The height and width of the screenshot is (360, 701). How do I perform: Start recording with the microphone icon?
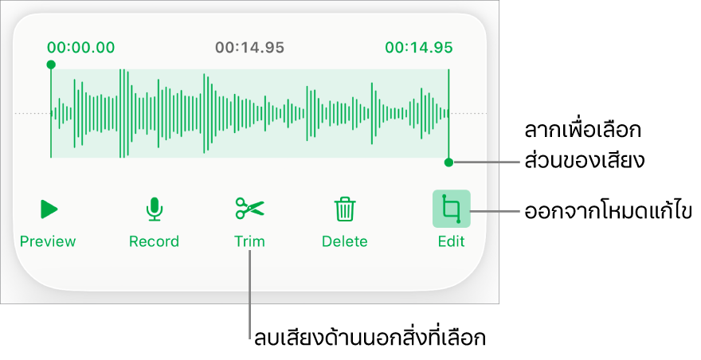[155, 209]
